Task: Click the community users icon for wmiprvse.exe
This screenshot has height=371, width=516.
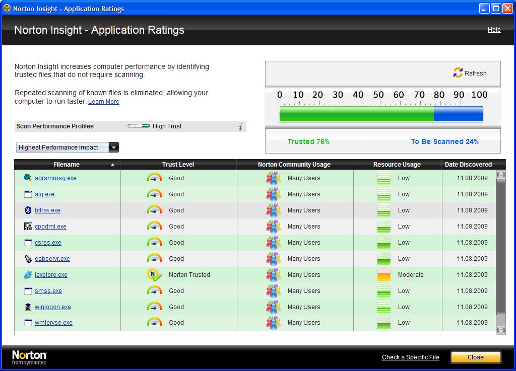Action: (274, 322)
